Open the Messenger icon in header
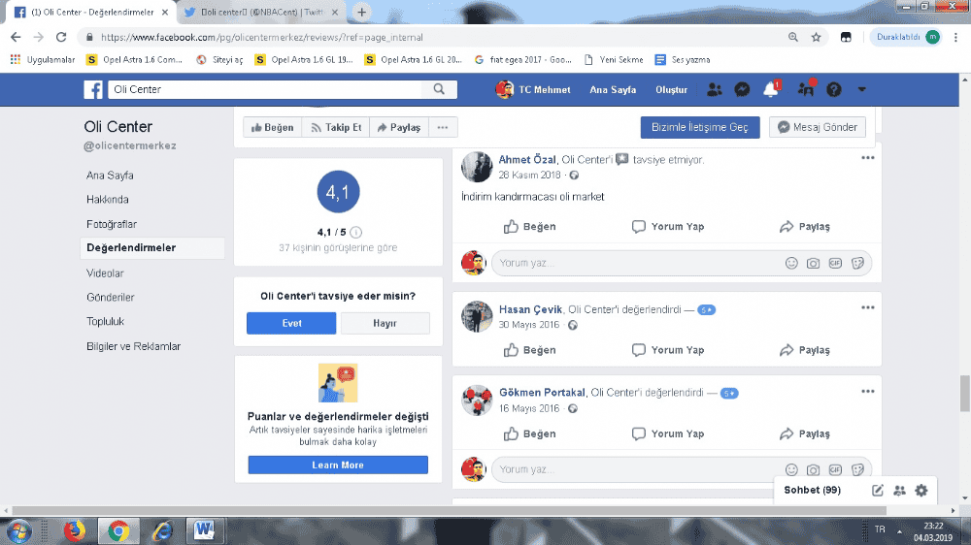The width and height of the screenshot is (971, 545). click(x=742, y=89)
